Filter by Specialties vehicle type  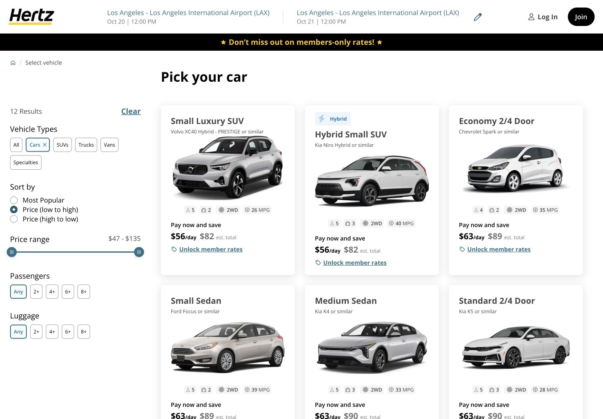26,163
